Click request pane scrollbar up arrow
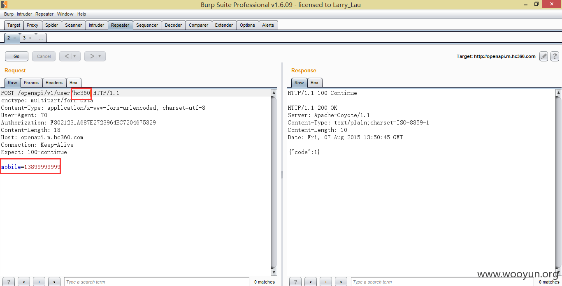This screenshot has height=286, width=562. coord(274,93)
